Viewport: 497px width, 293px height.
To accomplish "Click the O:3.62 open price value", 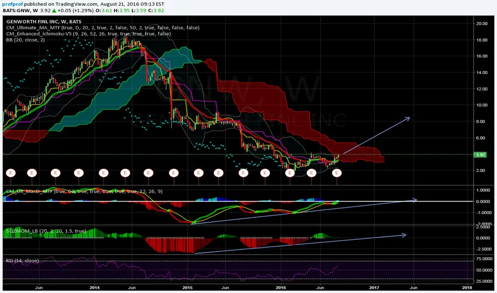I will 103,11.
